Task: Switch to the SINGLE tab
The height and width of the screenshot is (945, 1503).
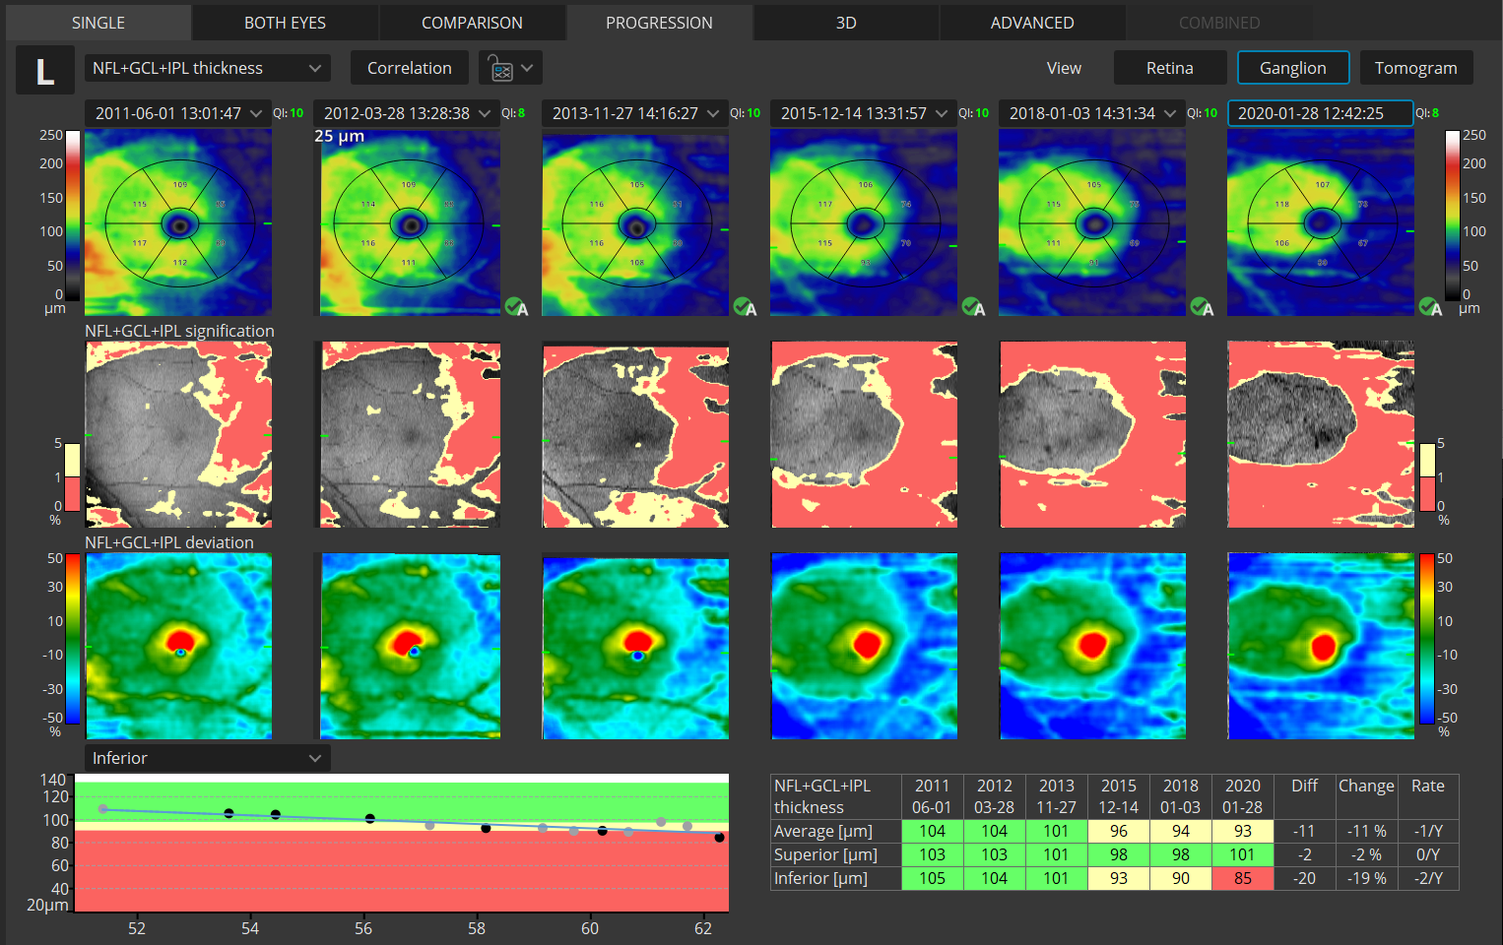Action: [98, 23]
